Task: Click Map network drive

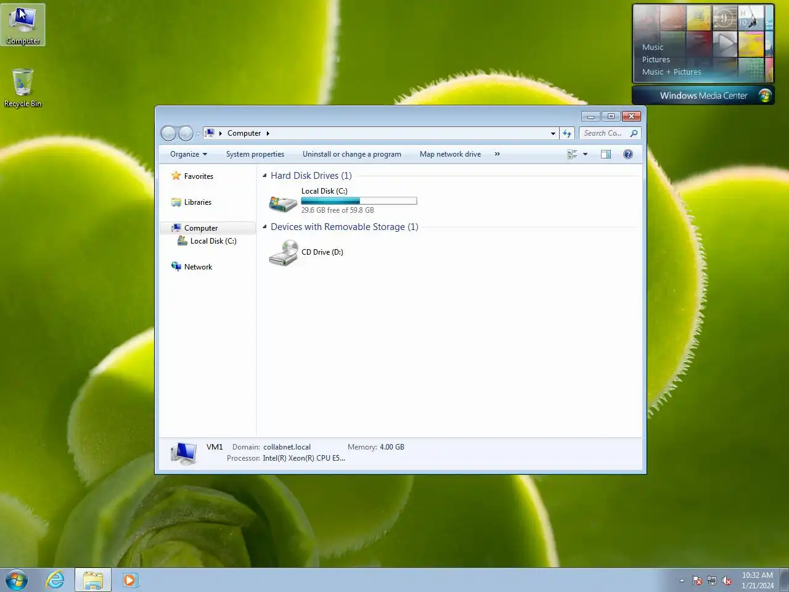Action: [450, 154]
